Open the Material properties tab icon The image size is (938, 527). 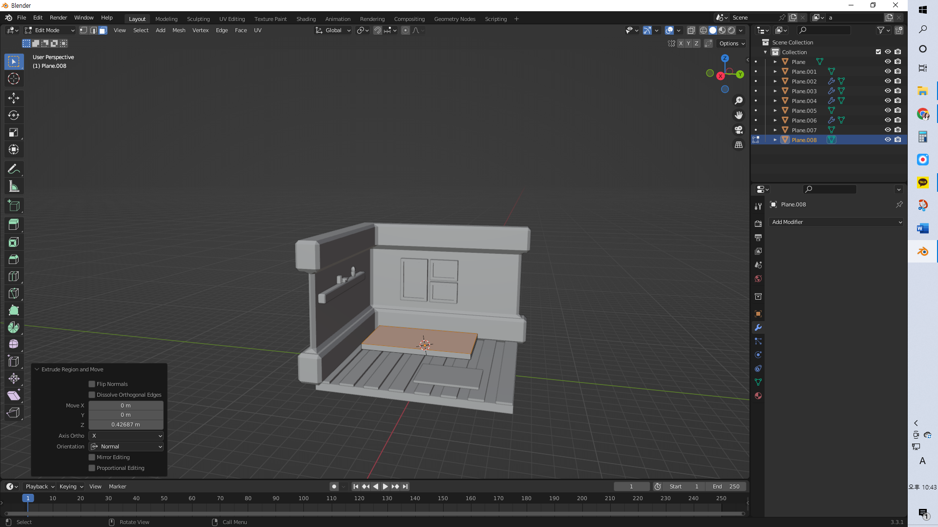pyautogui.click(x=758, y=396)
